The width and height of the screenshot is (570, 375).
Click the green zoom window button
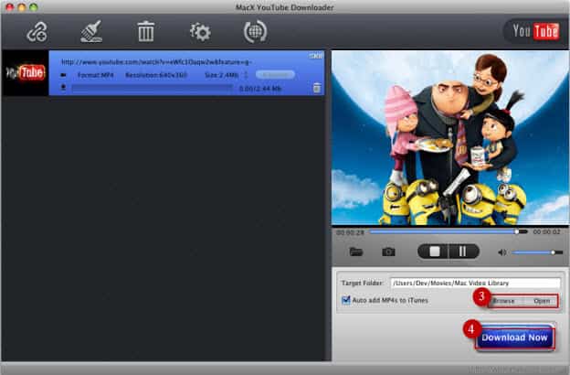pyautogui.click(x=34, y=7)
